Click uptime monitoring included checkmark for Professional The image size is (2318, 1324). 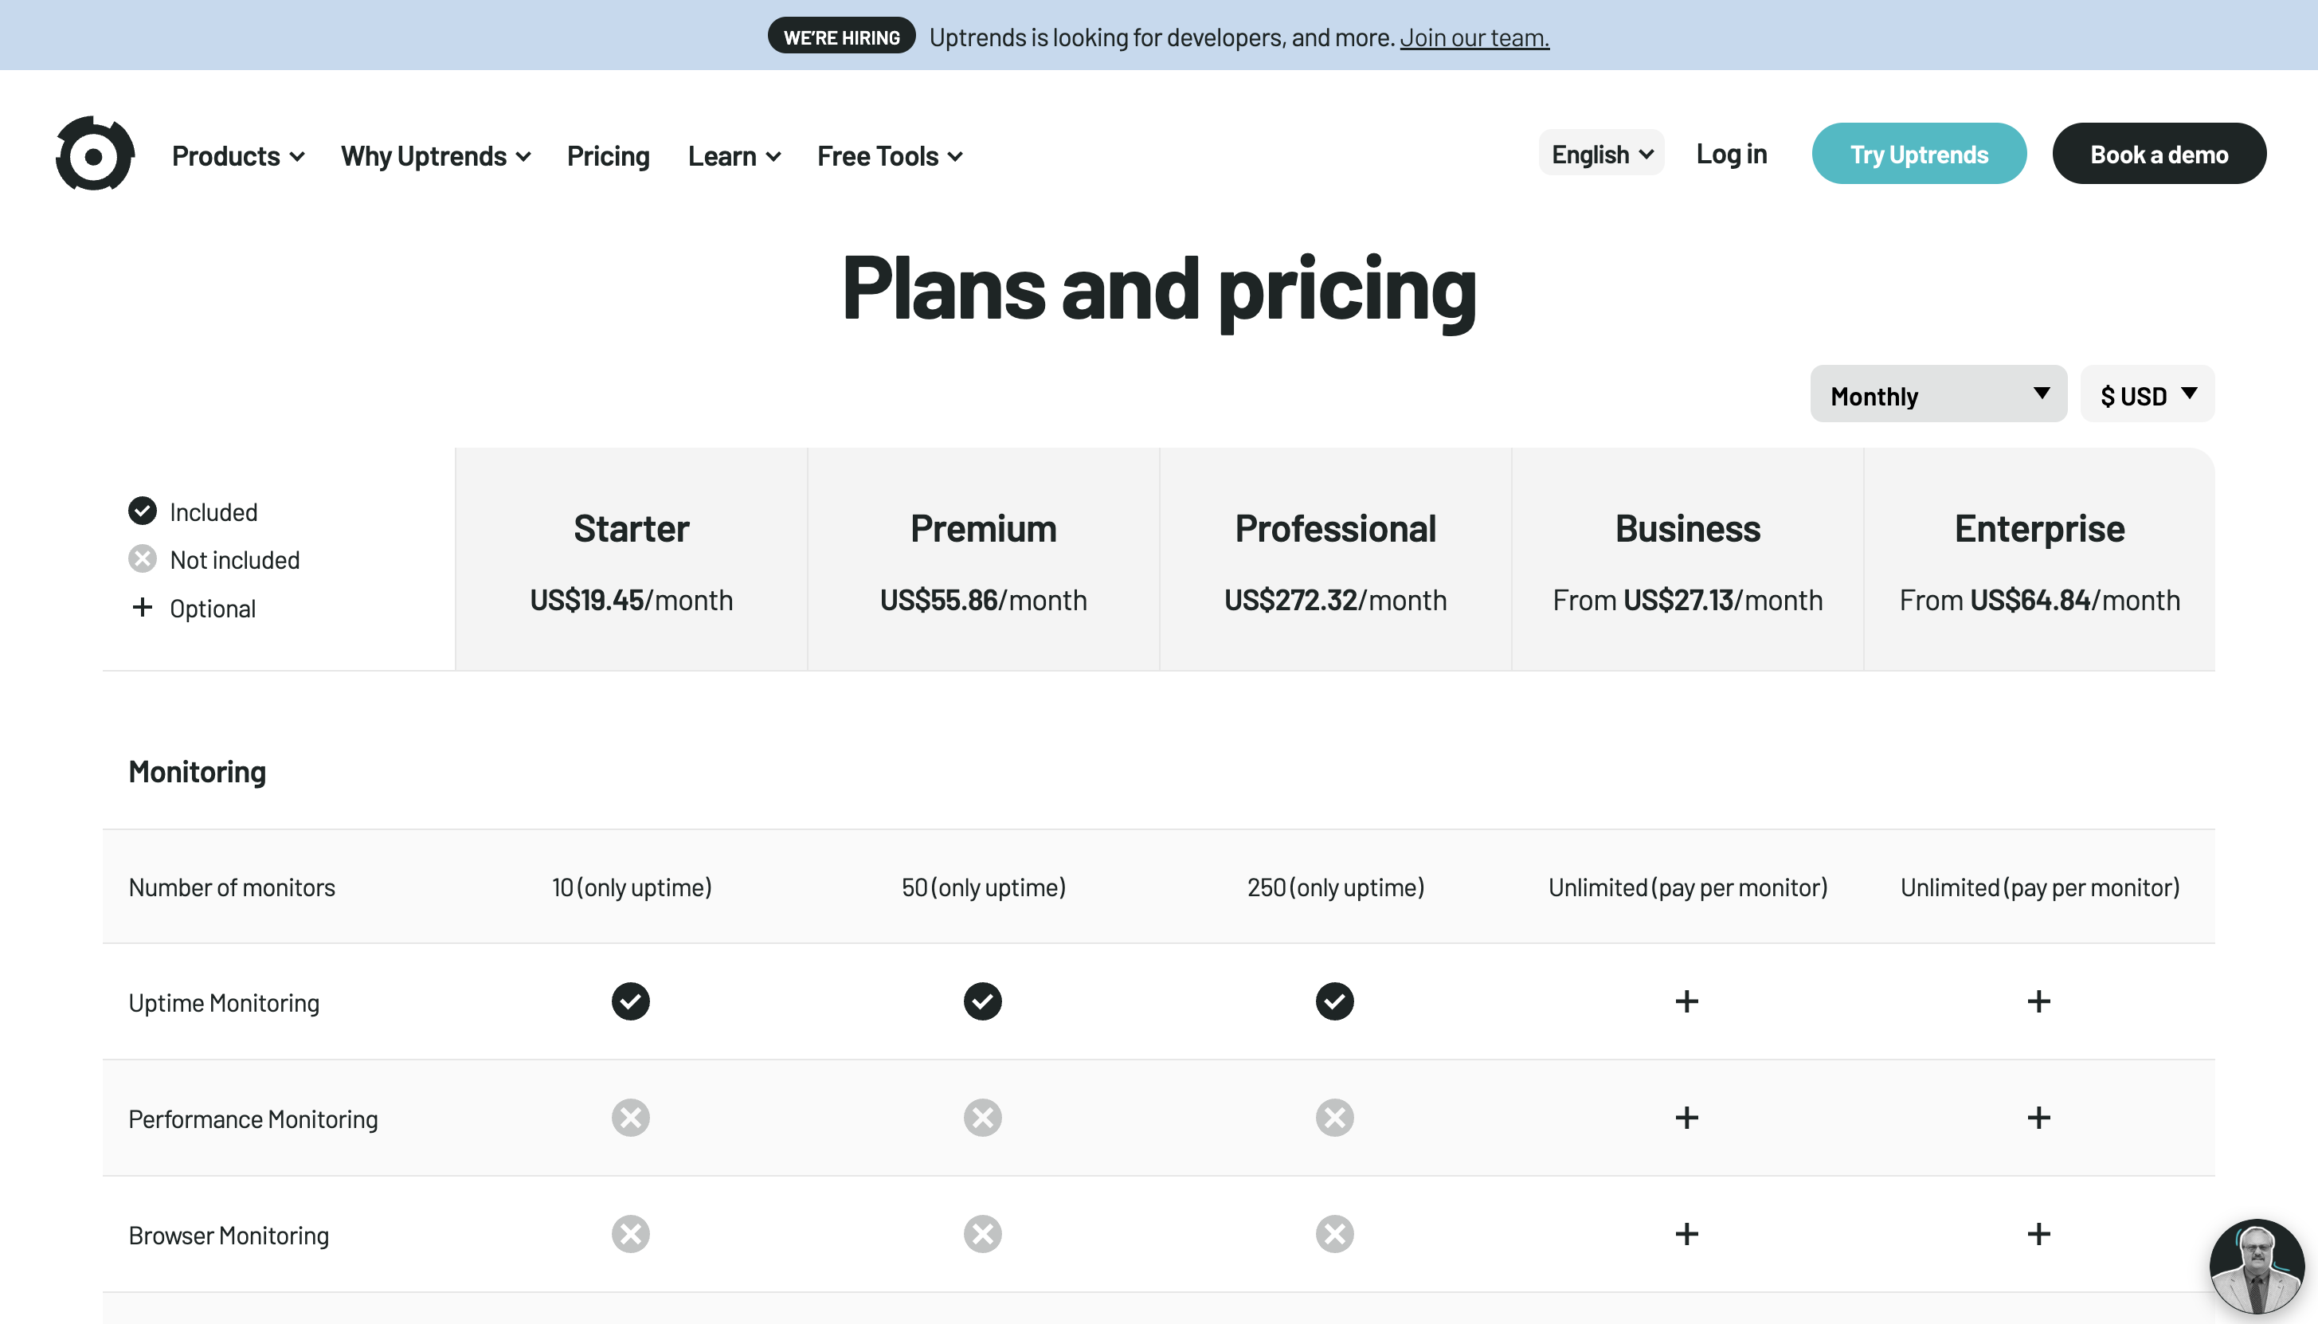click(x=1334, y=1001)
